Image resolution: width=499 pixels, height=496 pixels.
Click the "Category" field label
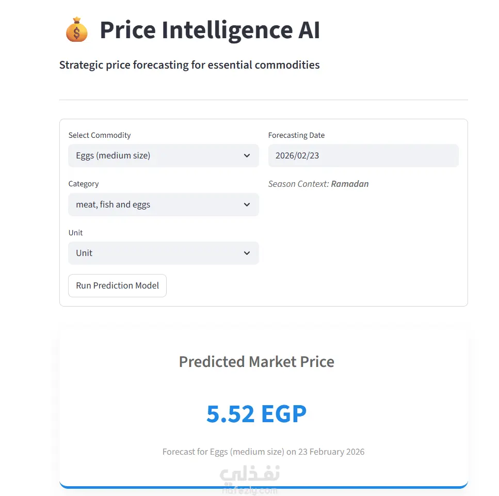pos(84,184)
